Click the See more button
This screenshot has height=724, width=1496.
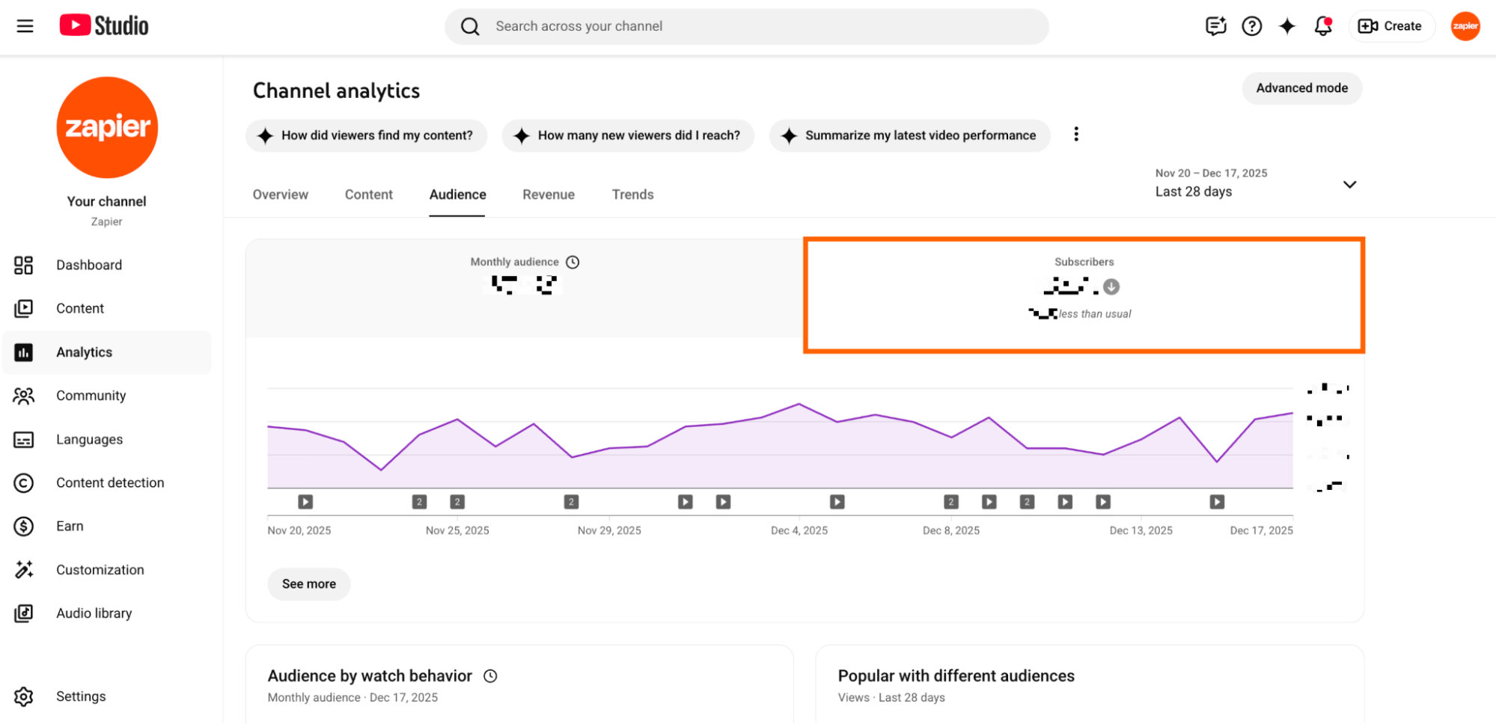click(308, 584)
